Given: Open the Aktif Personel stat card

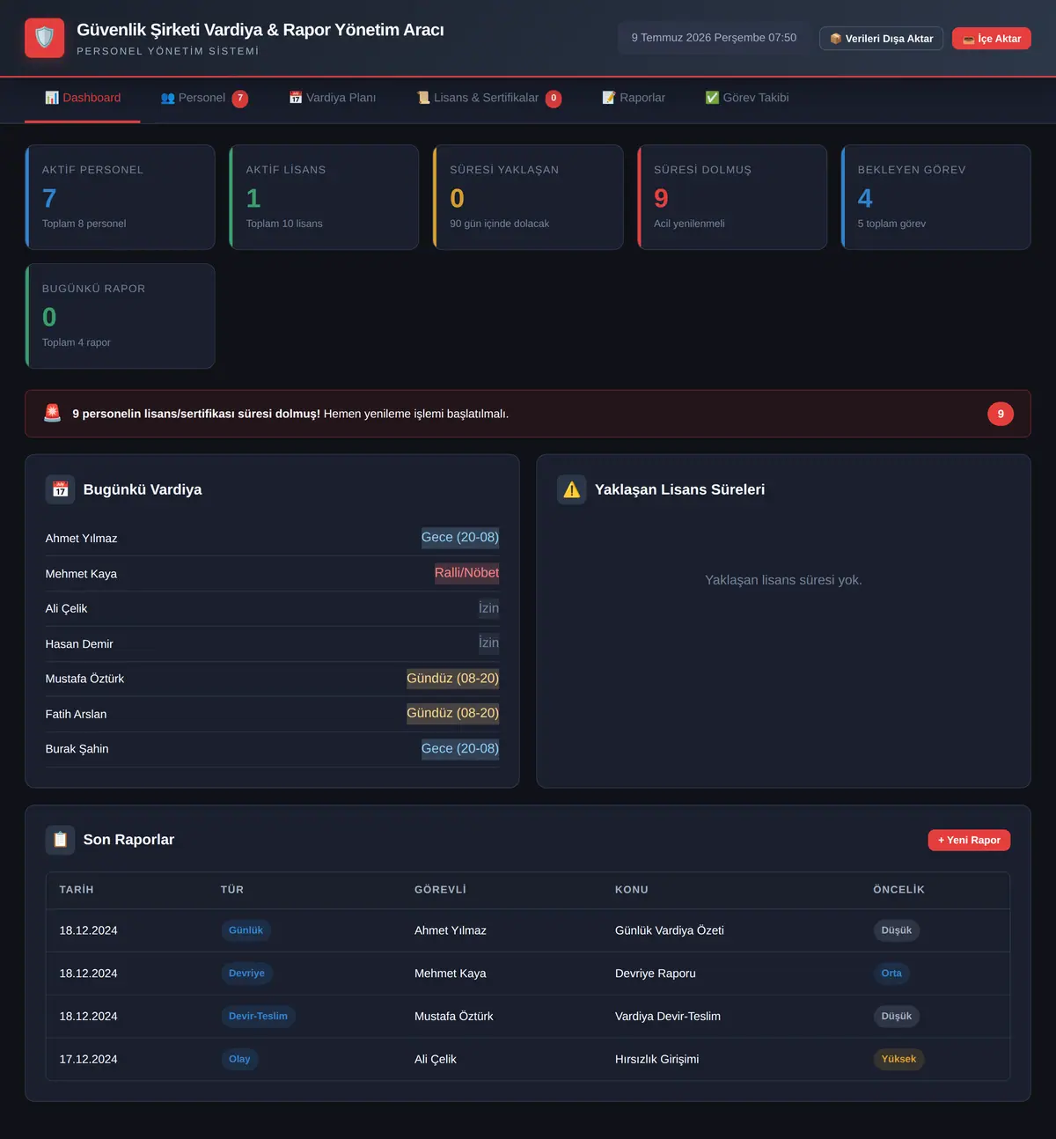Looking at the screenshot, I should (121, 197).
